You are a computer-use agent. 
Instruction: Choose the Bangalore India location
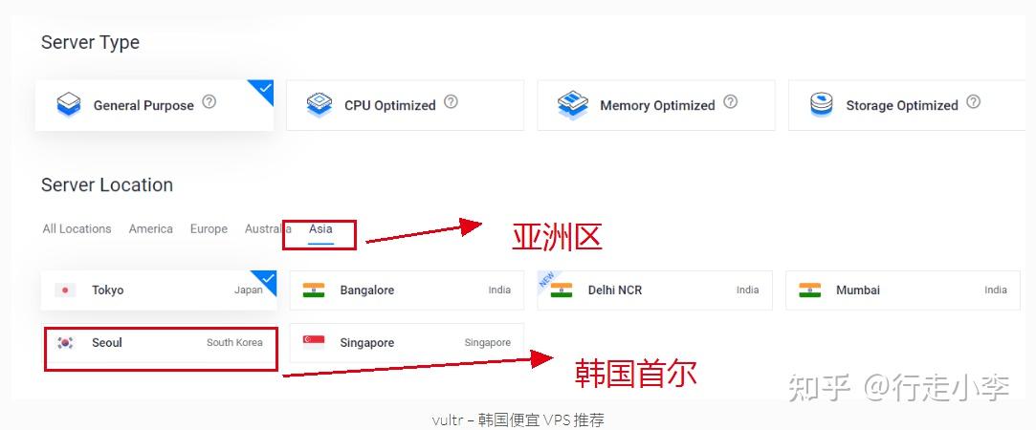[x=407, y=290]
